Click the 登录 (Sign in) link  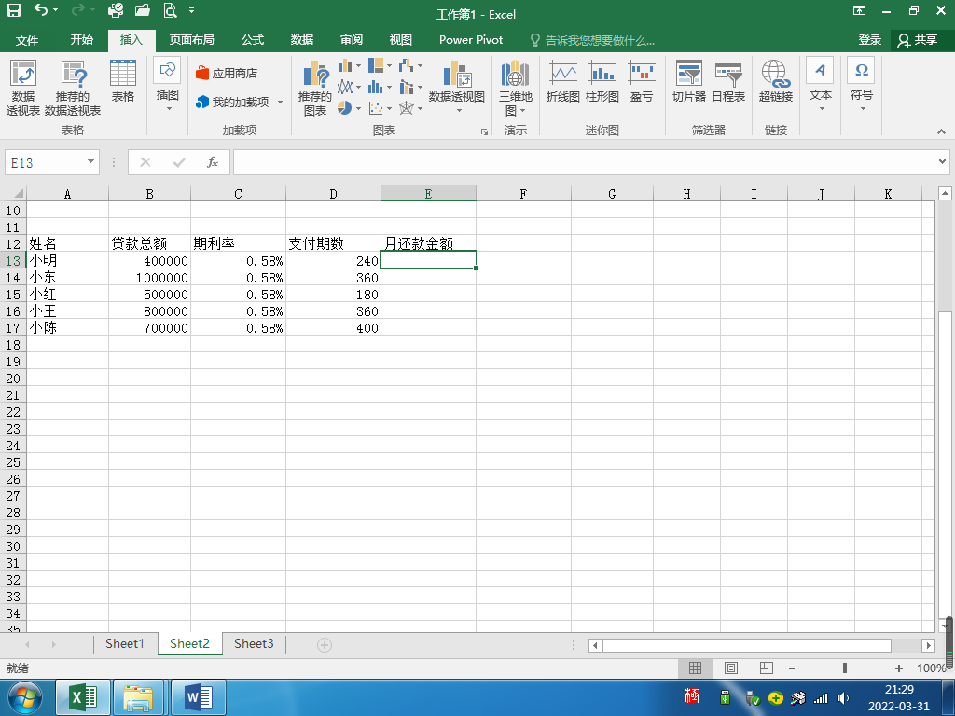(870, 40)
